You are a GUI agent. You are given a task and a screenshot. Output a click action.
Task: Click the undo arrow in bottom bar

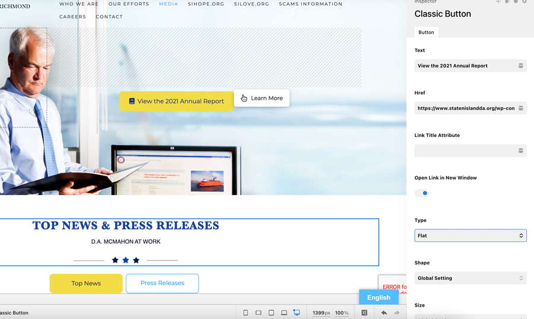[x=384, y=312]
